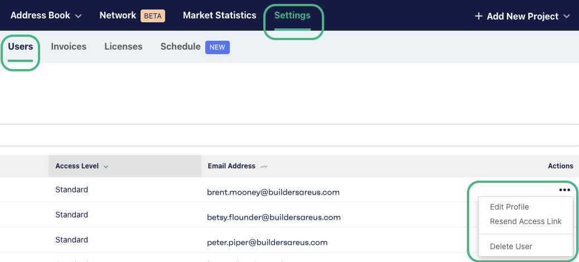This screenshot has height=262, width=579.
Task: Choose Delete User from the menu
Action: click(x=511, y=246)
